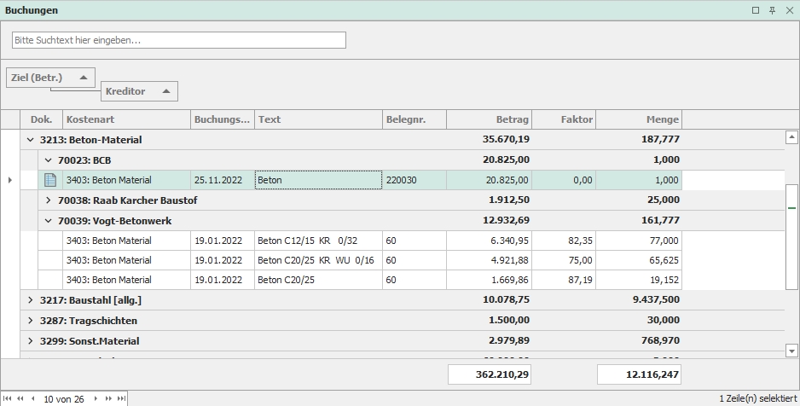Image resolution: width=800 pixels, height=406 pixels.
Task: Skip to previous page in navigator
Action: (x=20, y=398)
